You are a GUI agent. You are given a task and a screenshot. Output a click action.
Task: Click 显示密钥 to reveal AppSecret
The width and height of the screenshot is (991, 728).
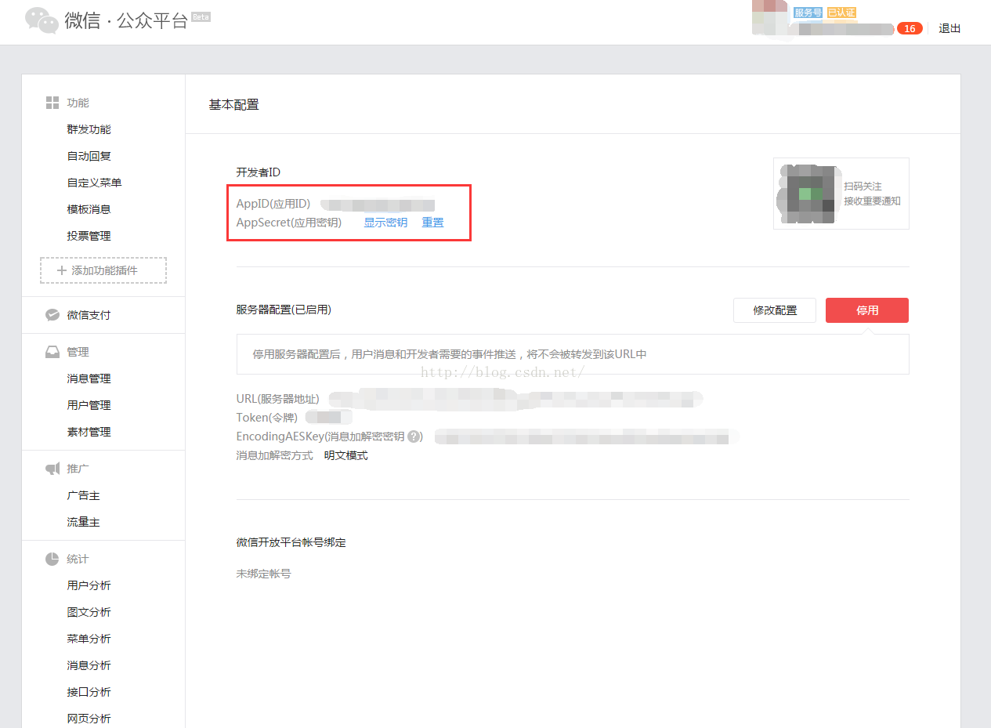[x=385, y=223]
